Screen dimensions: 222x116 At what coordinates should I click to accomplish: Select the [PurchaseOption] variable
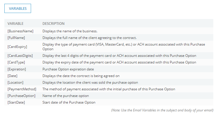point(21,96)
